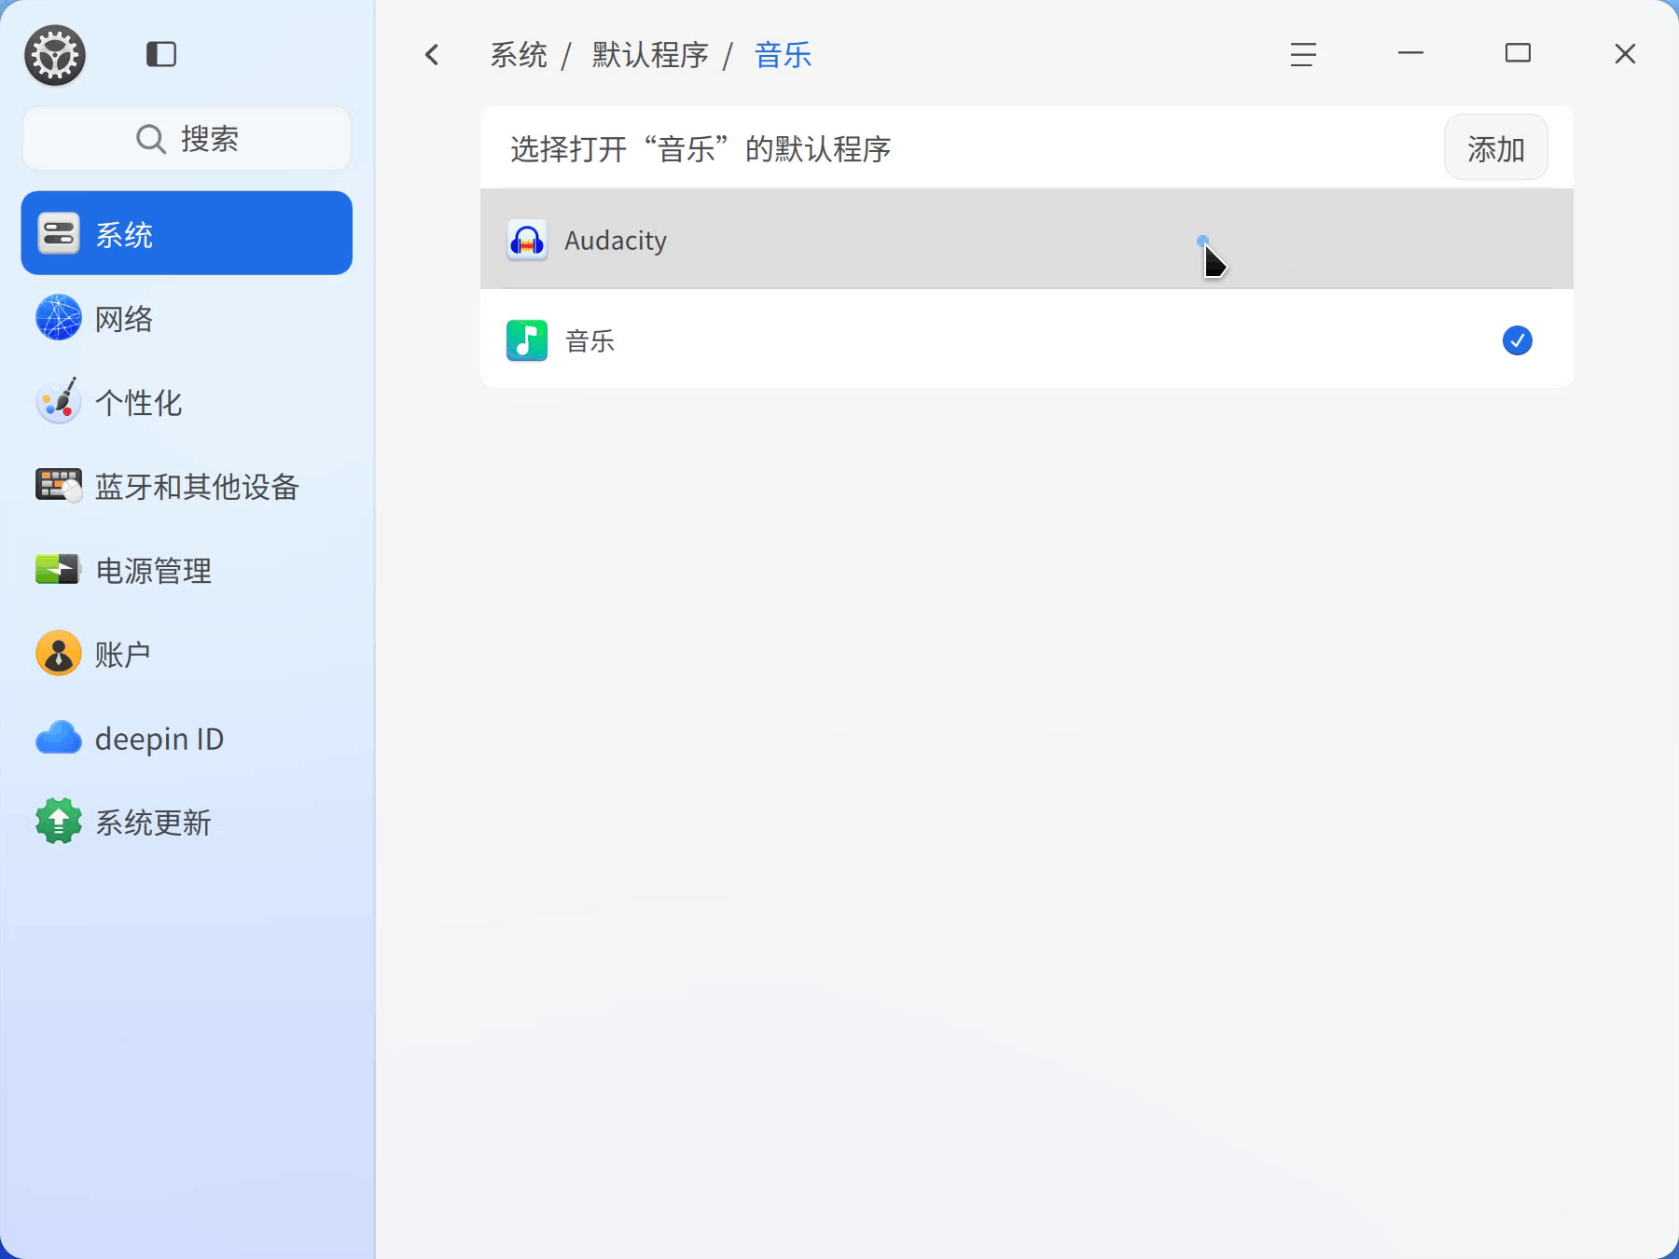Select the 系统 sidebar item
Viewport: 1679px width, 1259px height.
pos(187,233)
